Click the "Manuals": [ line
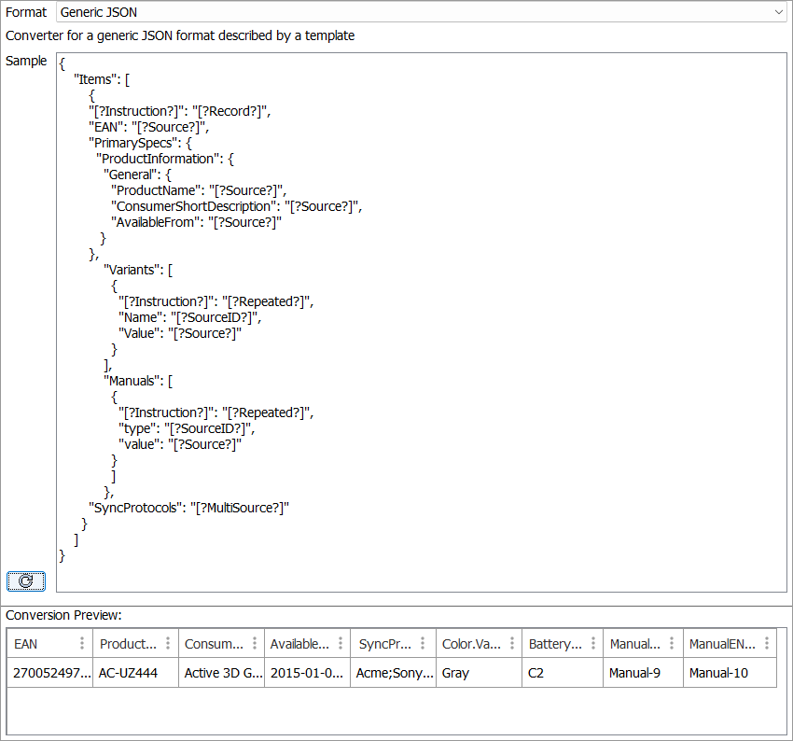793x741 pixels. pos(138,381)
